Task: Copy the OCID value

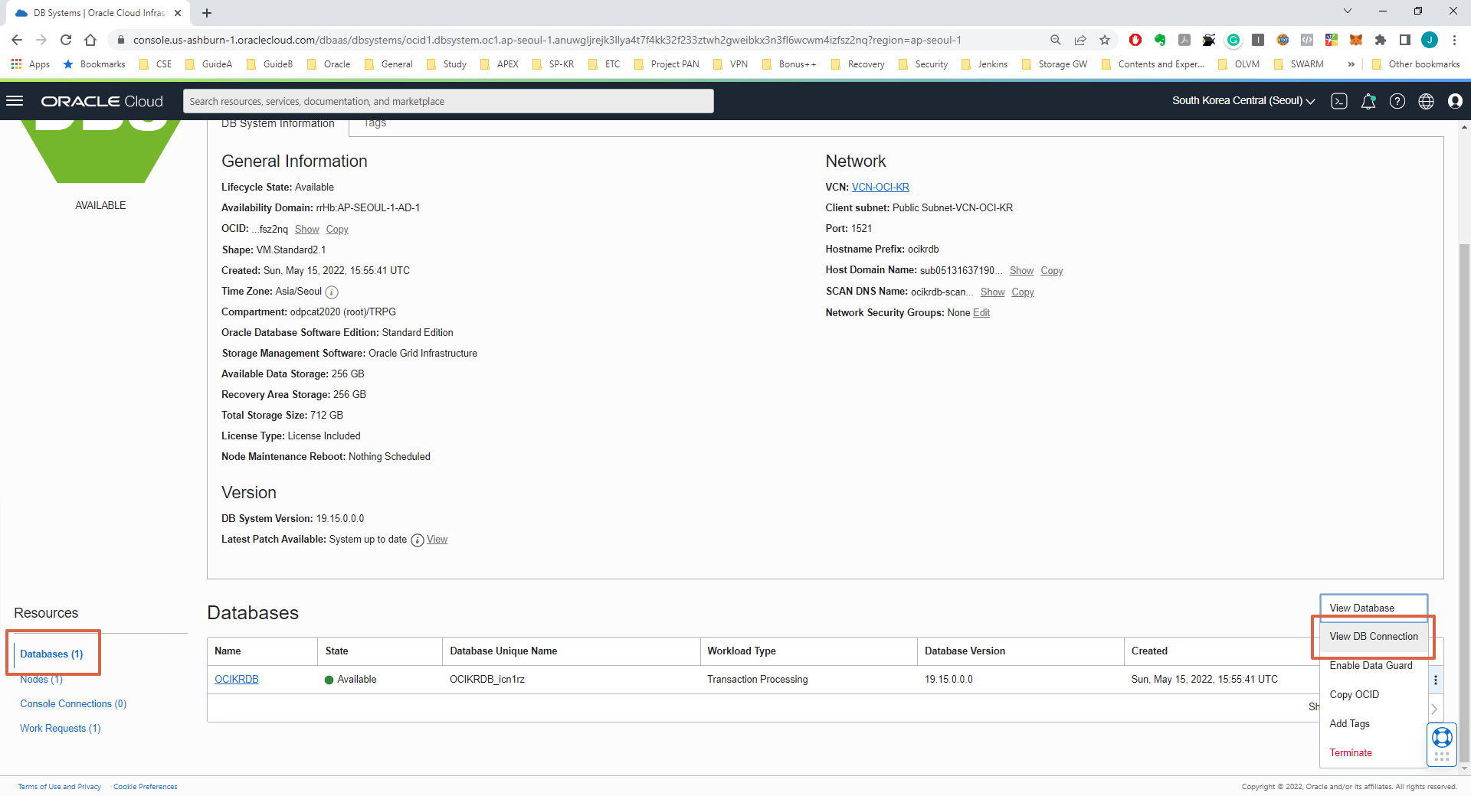Action: [337, 230]
